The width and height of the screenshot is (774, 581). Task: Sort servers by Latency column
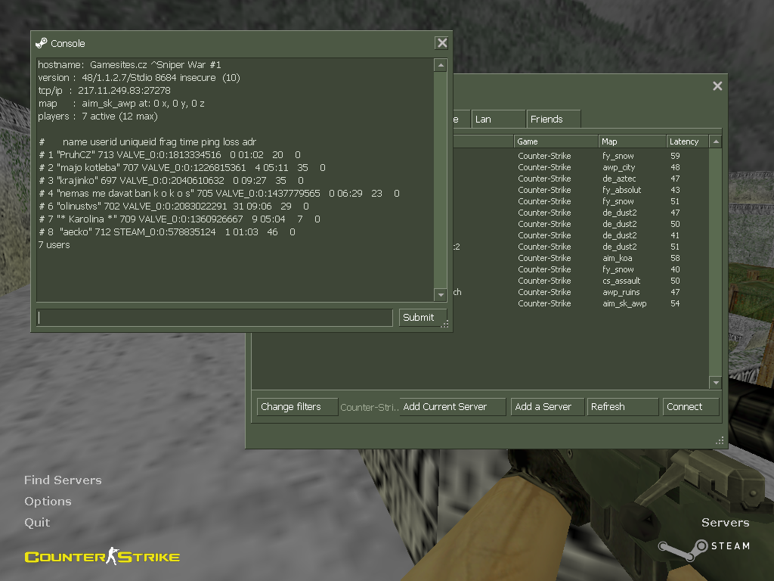click(688, 141)
